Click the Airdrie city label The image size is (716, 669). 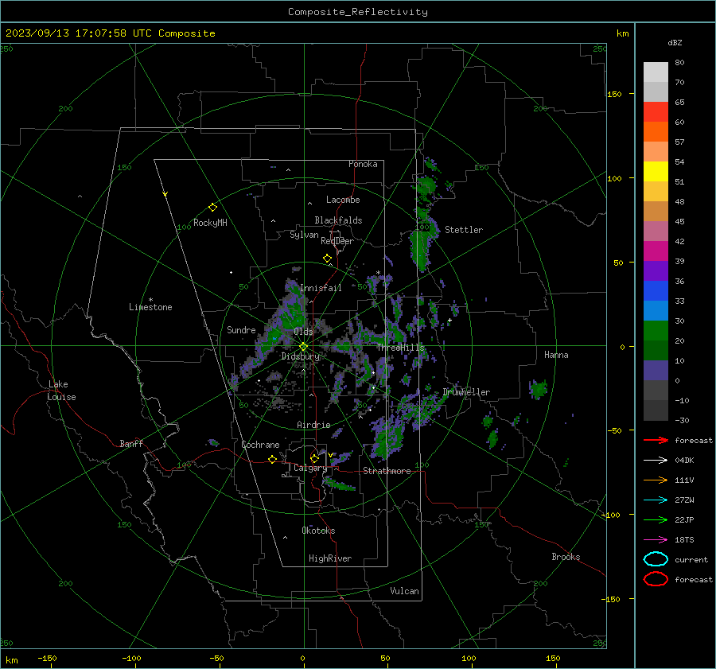[x=313, y=425]
